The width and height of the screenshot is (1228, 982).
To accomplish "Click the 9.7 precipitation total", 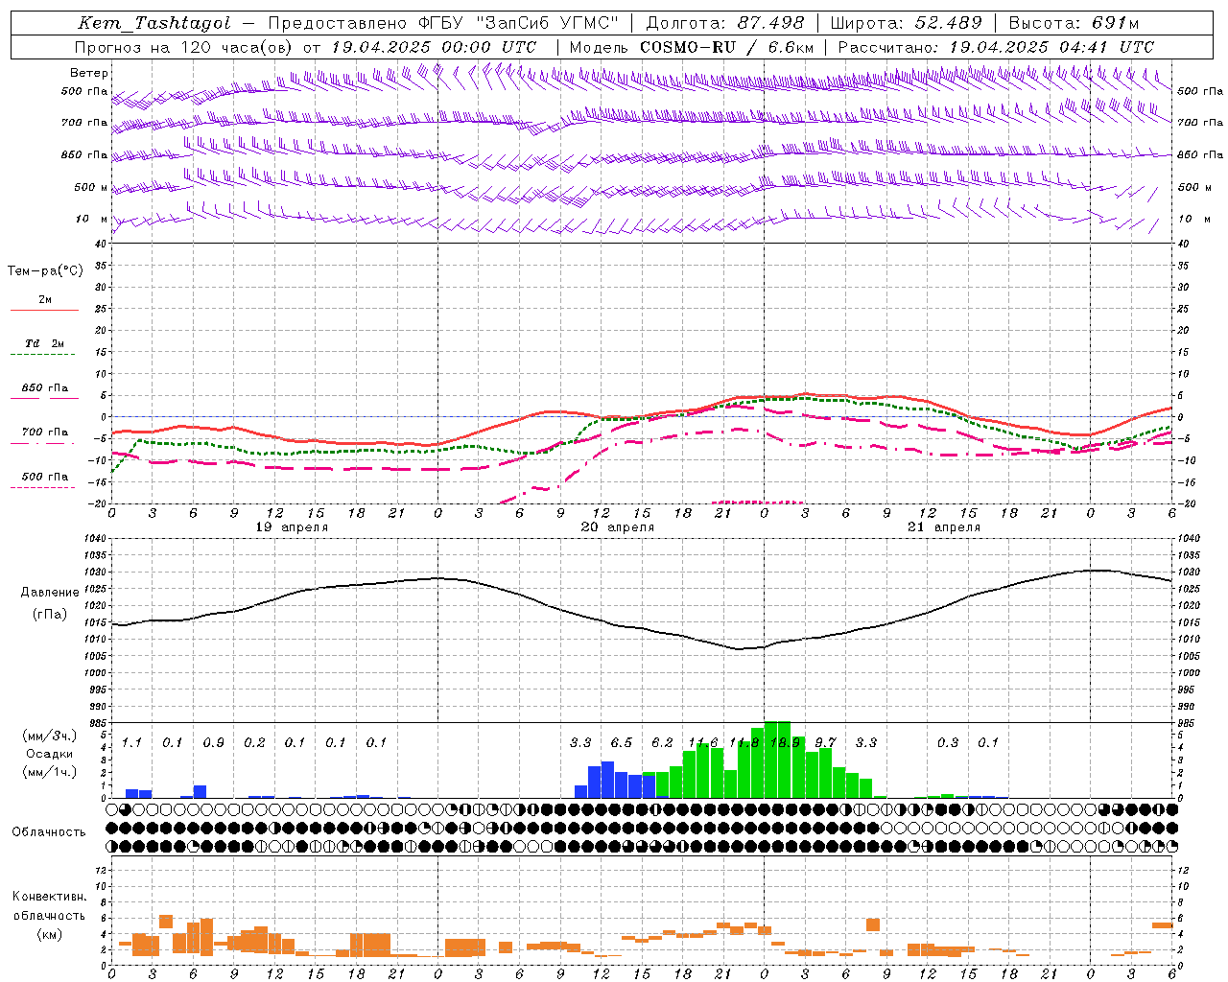I will coord(825,743).
